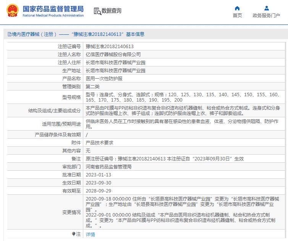Screen dimensions: 288x241
Task: Click the registrant name 亿信医疗器械股份有限公司
Action: point(113,54)
